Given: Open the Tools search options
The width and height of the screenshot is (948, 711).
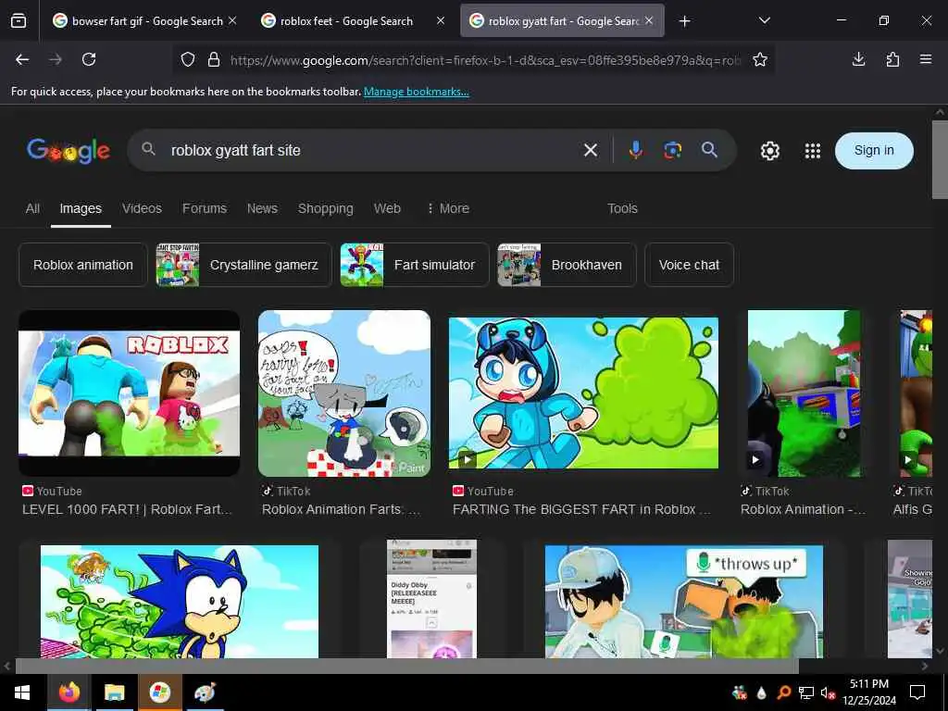Looking at the screenshot, I should point(622,208).
